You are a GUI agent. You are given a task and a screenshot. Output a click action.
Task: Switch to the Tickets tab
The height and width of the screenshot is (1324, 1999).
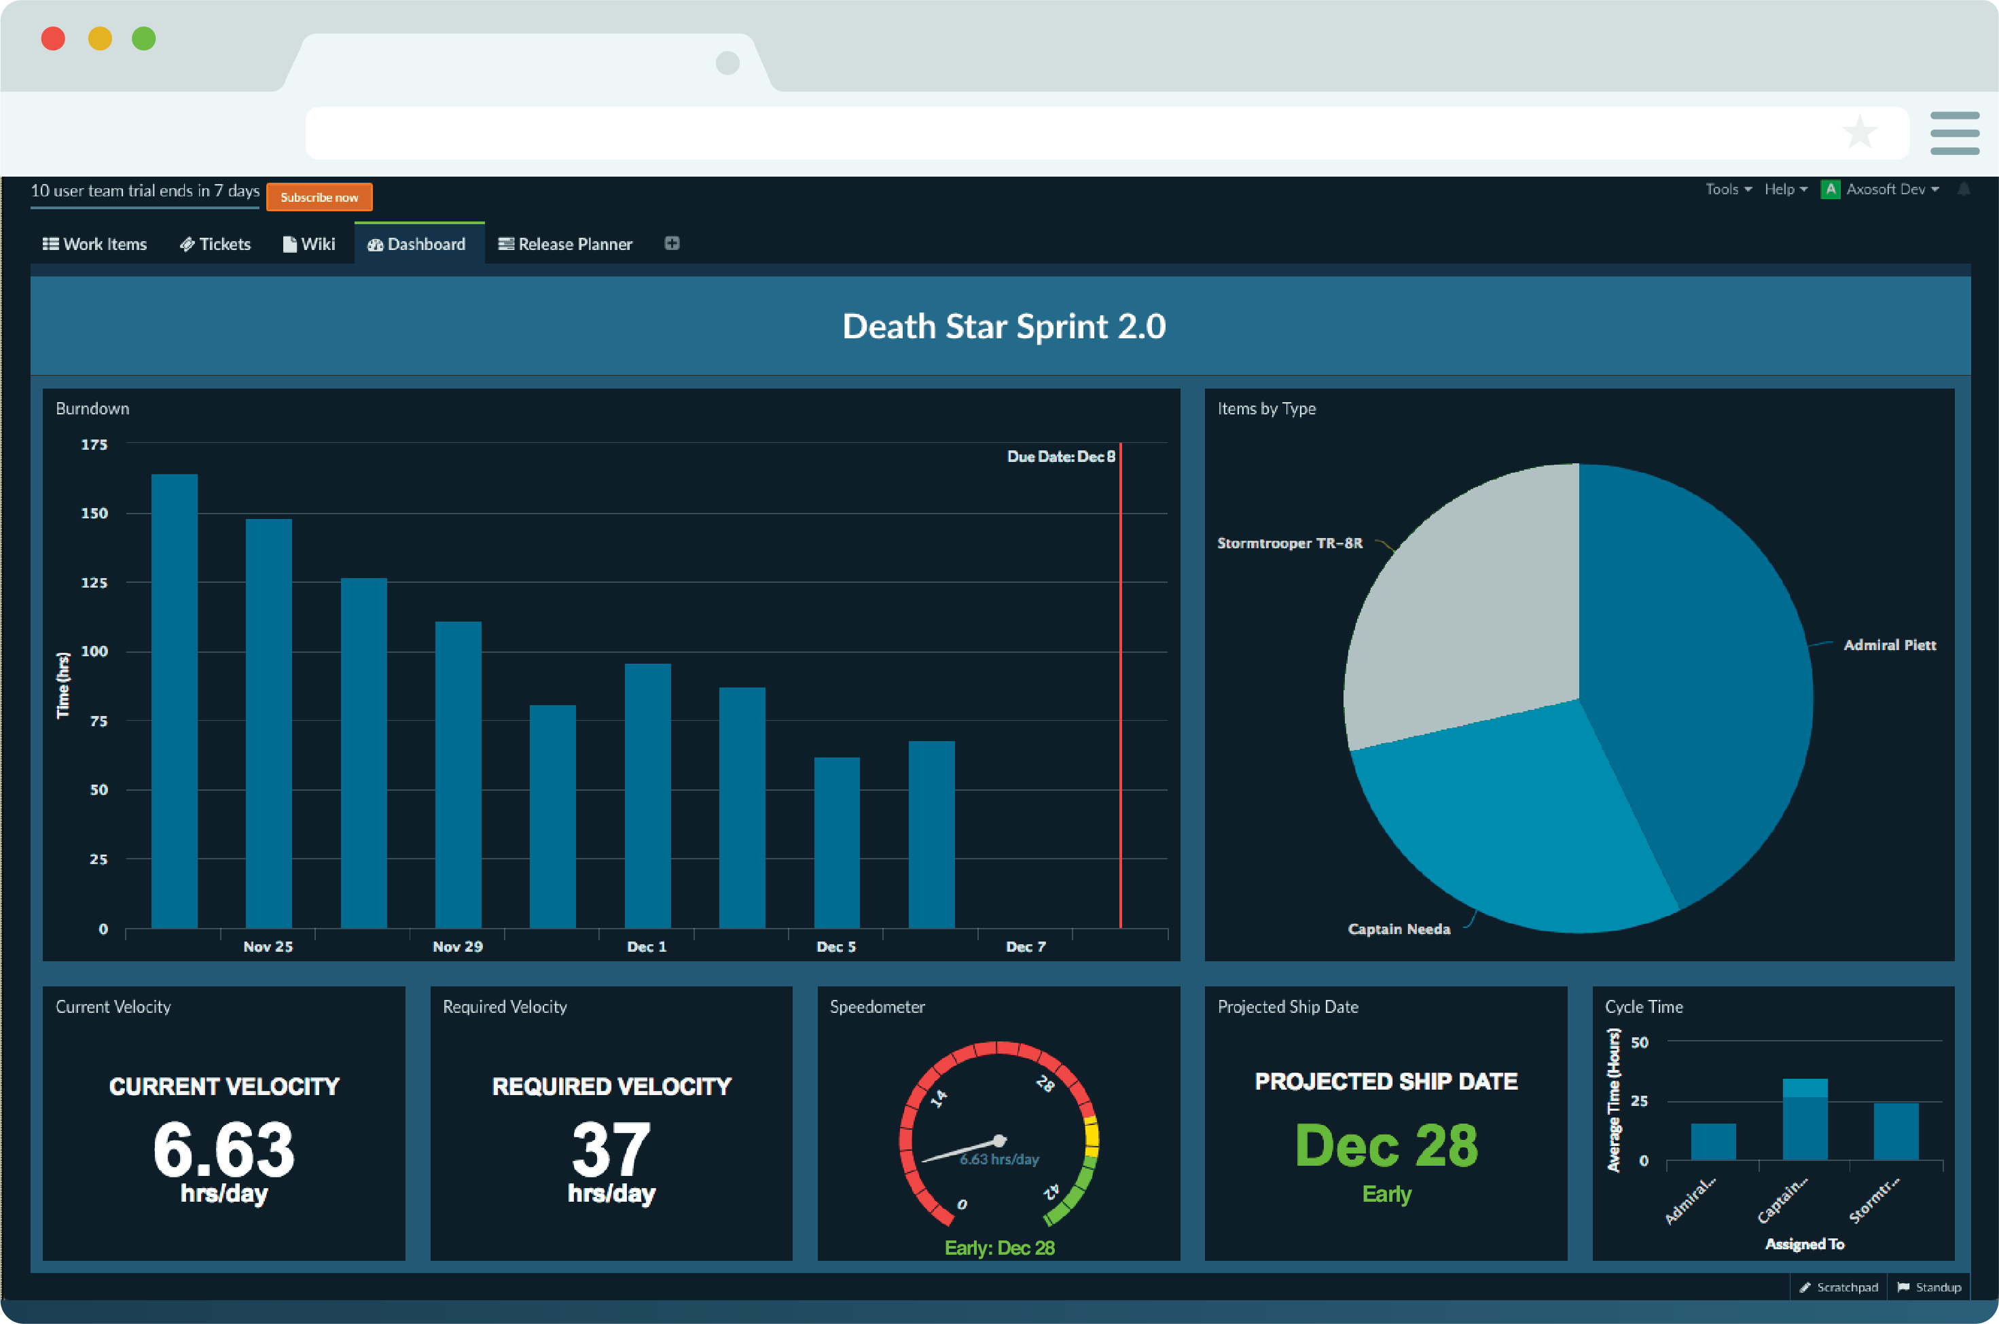click(x=215, y=244)
